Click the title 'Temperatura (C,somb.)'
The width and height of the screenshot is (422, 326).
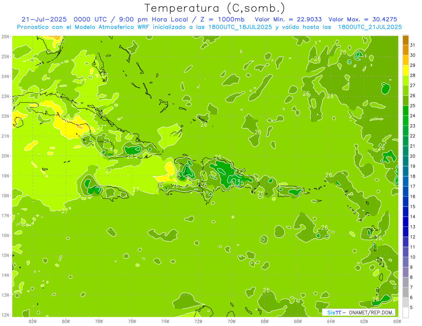pyautogui.click(x=215, y=8)
